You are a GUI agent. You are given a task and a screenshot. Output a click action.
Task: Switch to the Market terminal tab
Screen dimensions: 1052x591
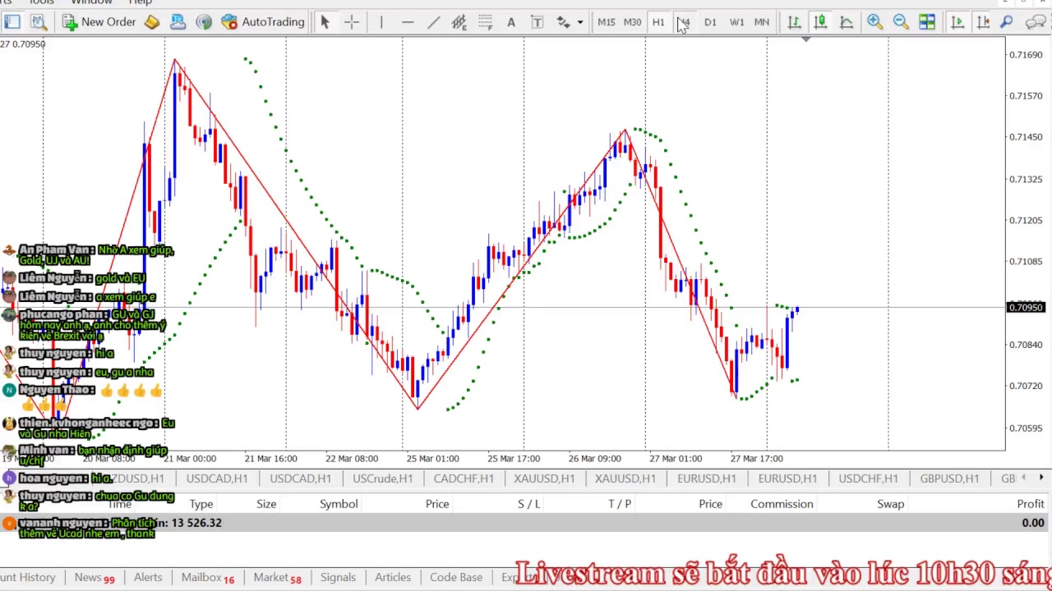(x=277, y=578)
